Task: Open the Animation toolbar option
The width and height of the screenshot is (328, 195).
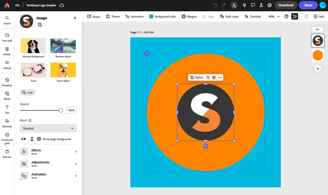Action: (x=135, y=17)
